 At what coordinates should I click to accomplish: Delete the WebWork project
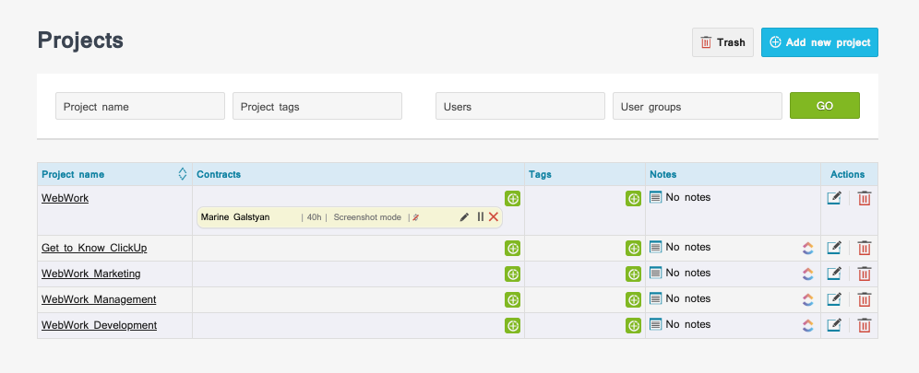tap(865, 198)
